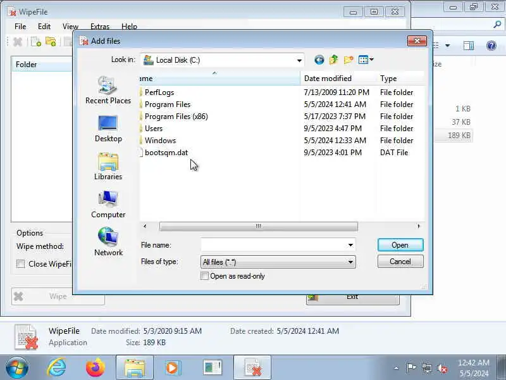The image size is (506, 380).
Task: Select the Windows folder
Action: point(160,140)
